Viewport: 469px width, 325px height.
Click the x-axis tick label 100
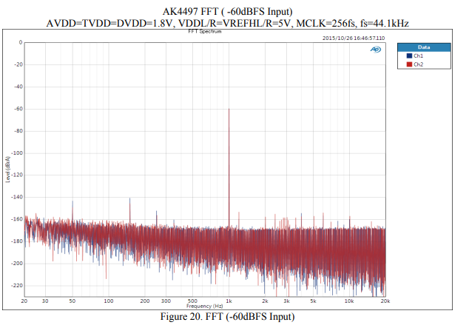click(x=108, y=301)
